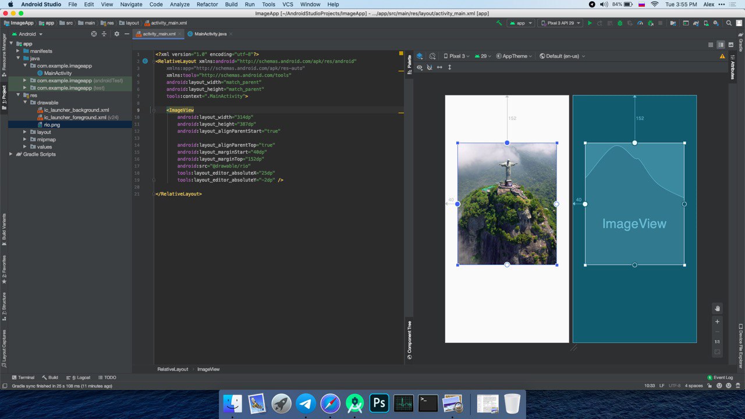
Task: Open the TODO tool window
Action: tap(107, 378)
